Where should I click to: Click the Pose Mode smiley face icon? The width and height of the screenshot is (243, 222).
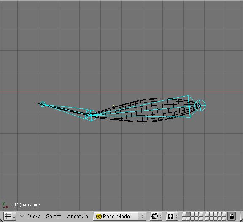click(x=99, y=216)
